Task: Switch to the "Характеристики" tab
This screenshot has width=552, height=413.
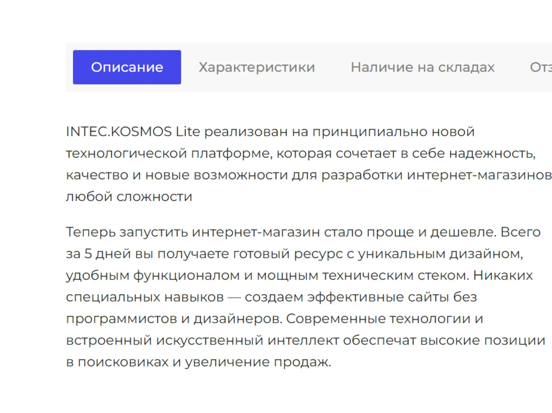Action: pos(257,67)
